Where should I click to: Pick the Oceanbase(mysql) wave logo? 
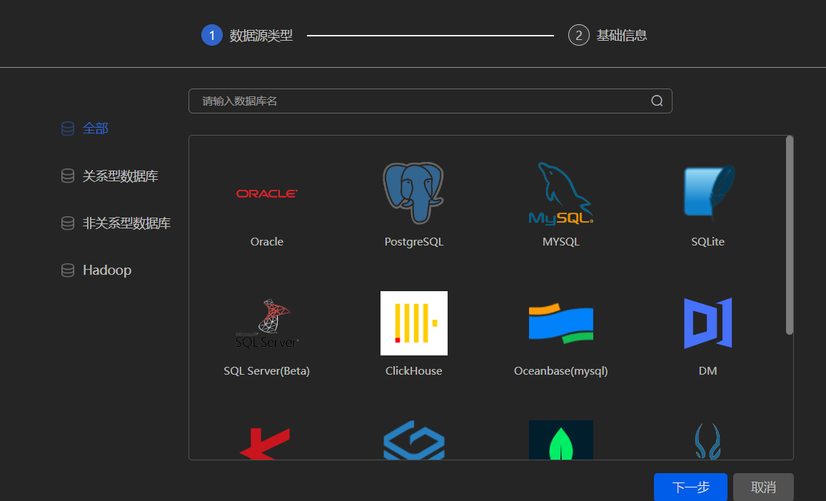[x=561, y=323]
